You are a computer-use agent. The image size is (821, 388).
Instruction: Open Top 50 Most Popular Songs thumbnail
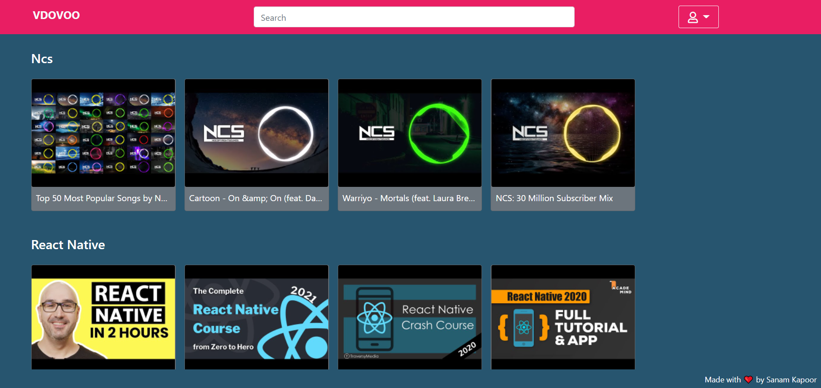[103, 133]
